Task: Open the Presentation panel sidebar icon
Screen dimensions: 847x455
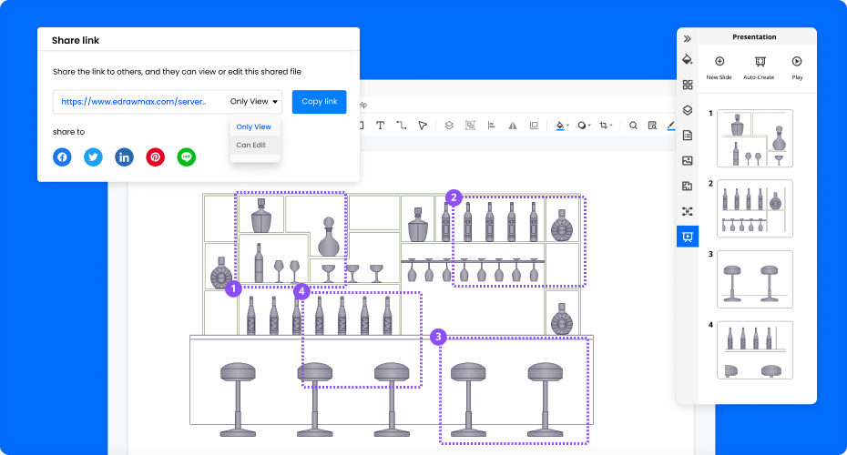Action: pyautogui.click(x=688, y=237)
